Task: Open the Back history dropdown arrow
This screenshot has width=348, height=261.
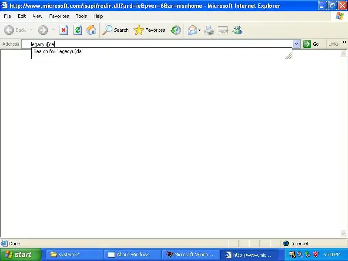Action: (x=31, y=30)
